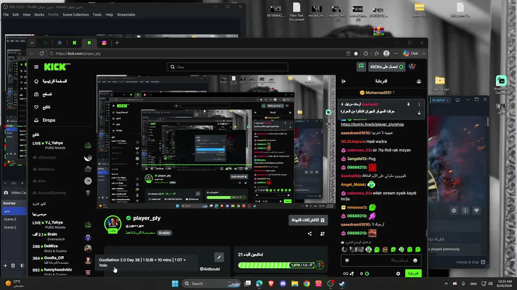Show hidden system tray icons
Screen dimensions: 517x290
(446, 284)
